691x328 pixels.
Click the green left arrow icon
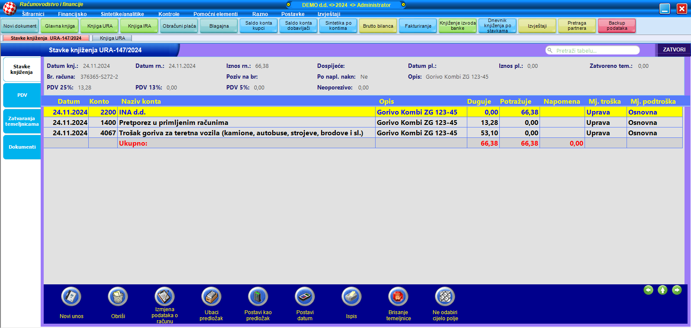648,290
